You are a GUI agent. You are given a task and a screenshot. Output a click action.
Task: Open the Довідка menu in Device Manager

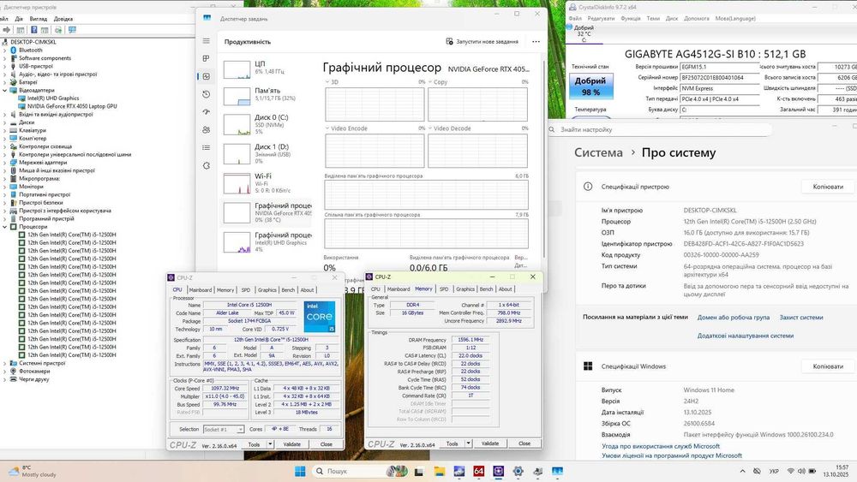point(63,19)
